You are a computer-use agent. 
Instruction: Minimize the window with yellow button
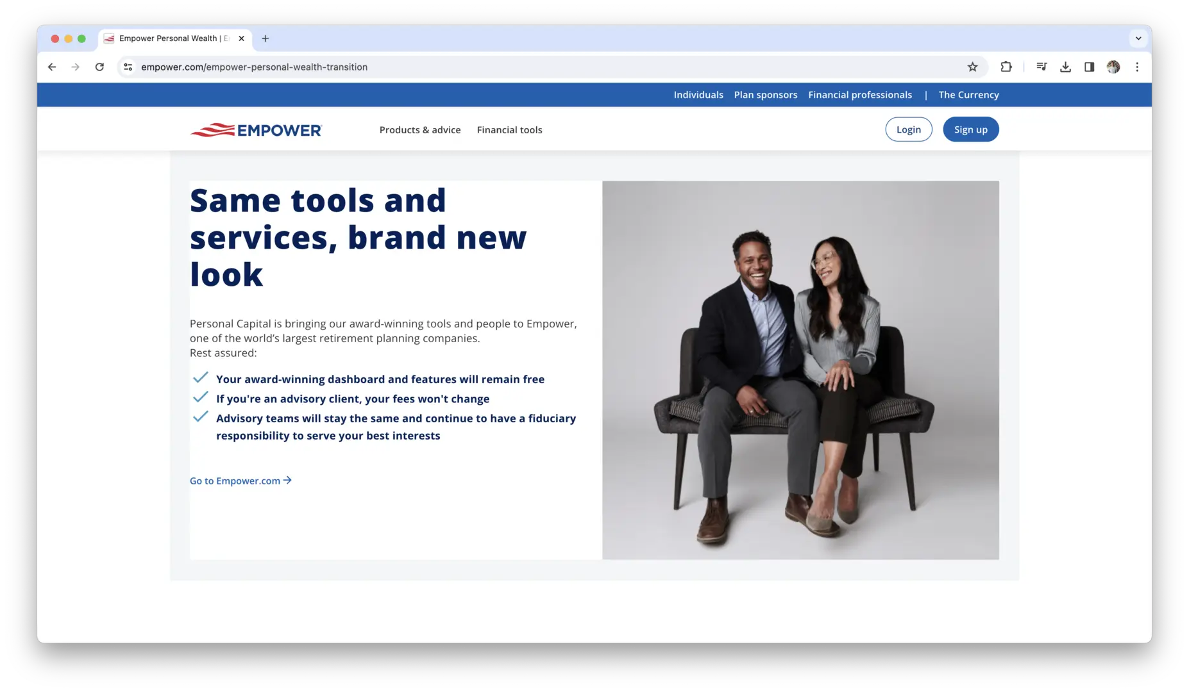tap(69, 38)
